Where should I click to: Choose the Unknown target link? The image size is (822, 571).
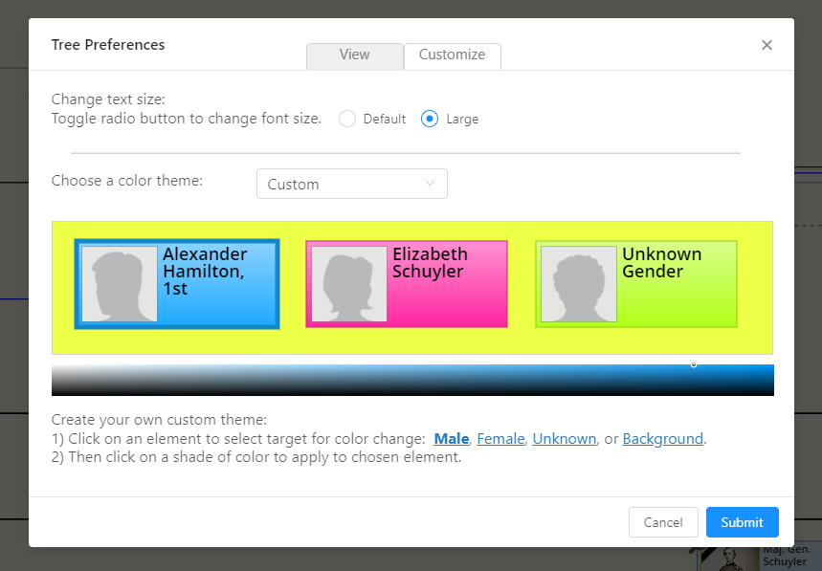click(x=564, y=439)
